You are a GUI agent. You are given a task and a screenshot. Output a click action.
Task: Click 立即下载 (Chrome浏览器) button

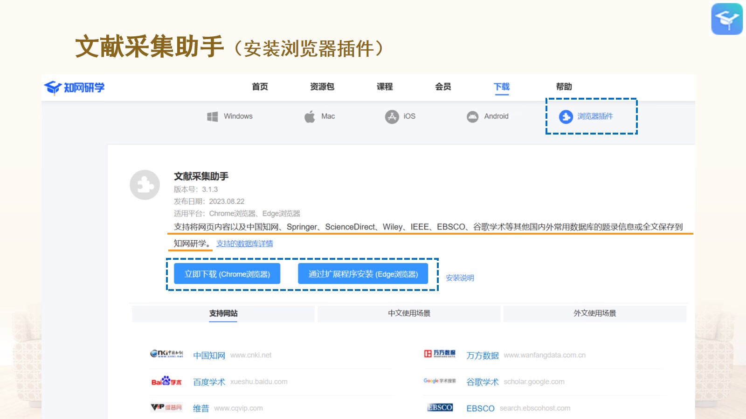click(227, 274)
